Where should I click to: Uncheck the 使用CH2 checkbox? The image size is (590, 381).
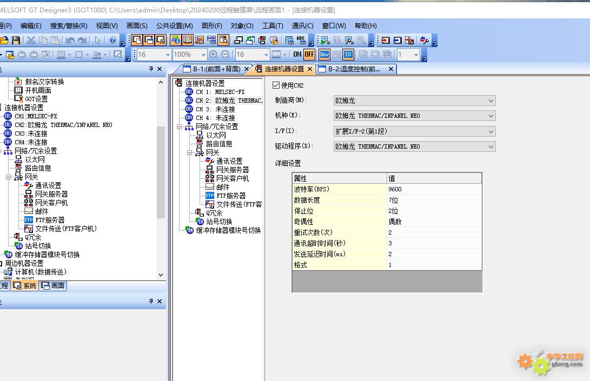[x=276, y=85]
